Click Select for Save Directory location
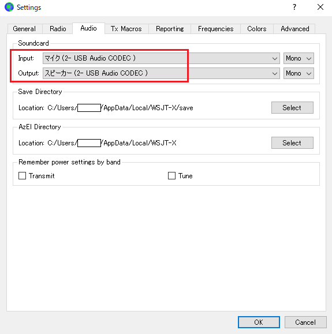The image size is (332, 334). pos(292,107)
